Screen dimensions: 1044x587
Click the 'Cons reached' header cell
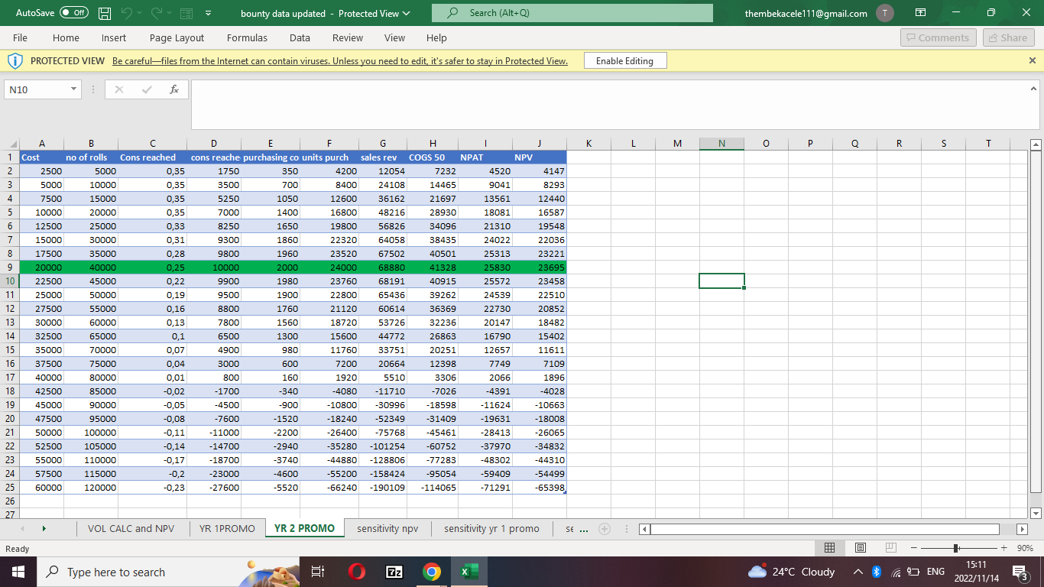pos(152,157)
